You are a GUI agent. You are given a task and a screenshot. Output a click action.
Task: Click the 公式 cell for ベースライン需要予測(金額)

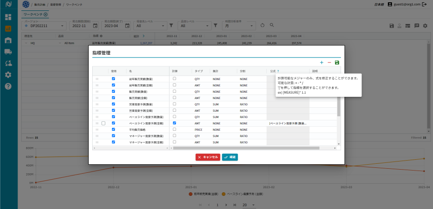(x=288, y=123)
